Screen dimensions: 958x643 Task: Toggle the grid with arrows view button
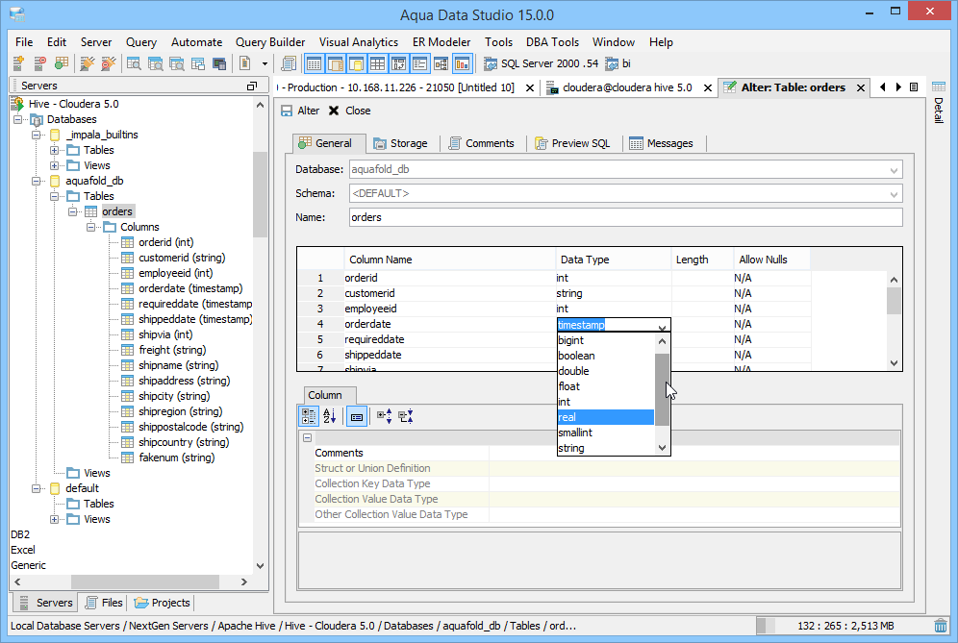click(x=398, y=63)
